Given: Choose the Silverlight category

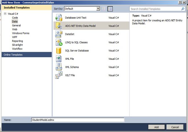Looking at the screenshot, I should pos(17,45).
